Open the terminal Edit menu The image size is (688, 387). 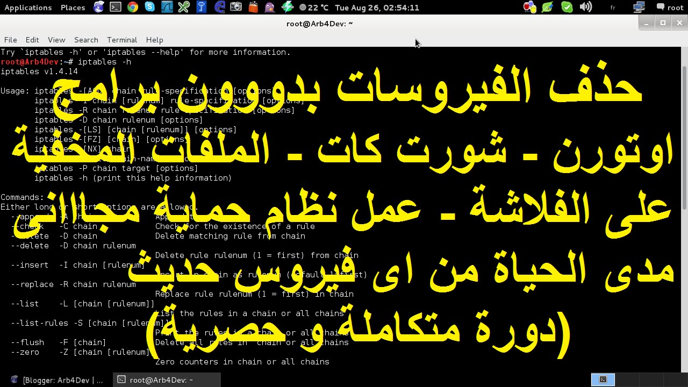(32, 40)
